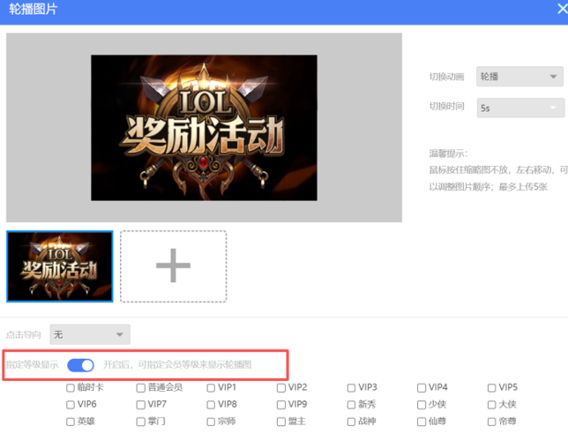Click the 切换动画 label
This screenshot has height=434, width=568.
click(446, 77)
